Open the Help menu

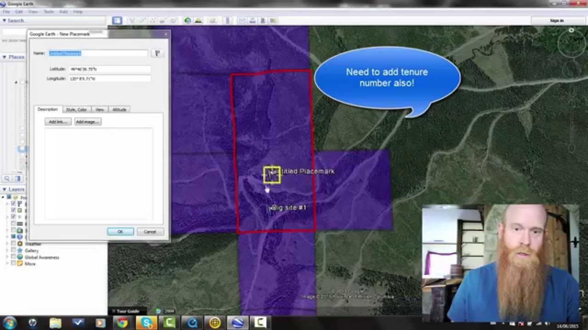(x=78, y=11)
